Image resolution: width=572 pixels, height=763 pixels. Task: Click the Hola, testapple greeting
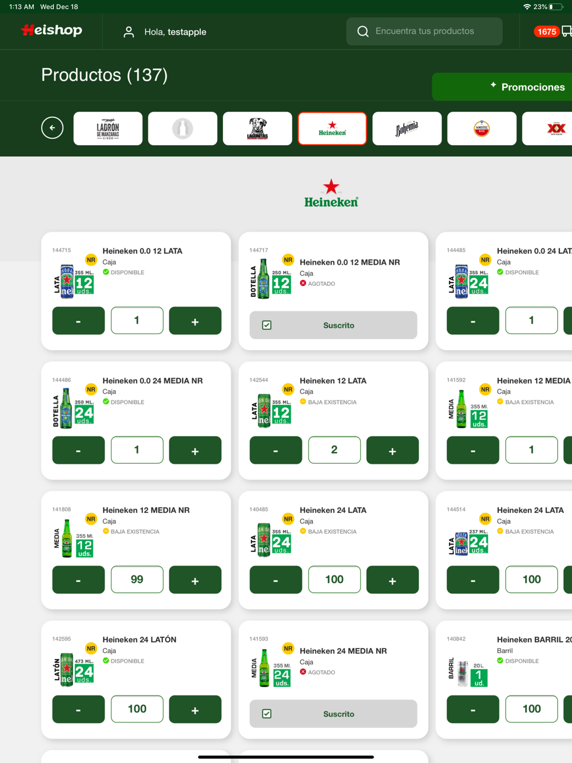(175, 32)
